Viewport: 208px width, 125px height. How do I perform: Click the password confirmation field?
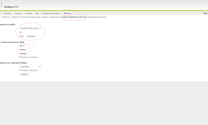click(27, 54)
